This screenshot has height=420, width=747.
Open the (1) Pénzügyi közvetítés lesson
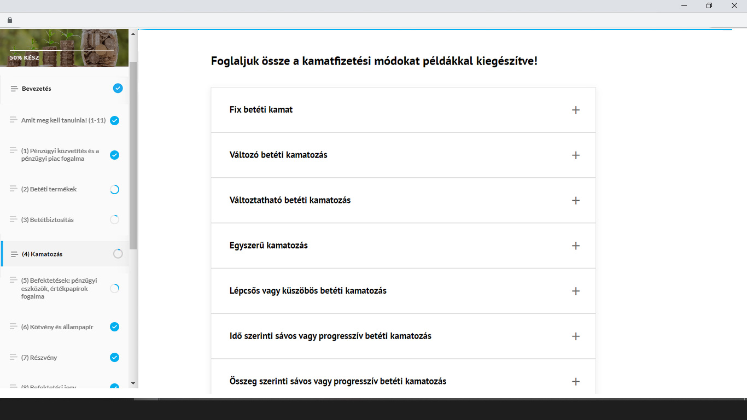point(60,155)
